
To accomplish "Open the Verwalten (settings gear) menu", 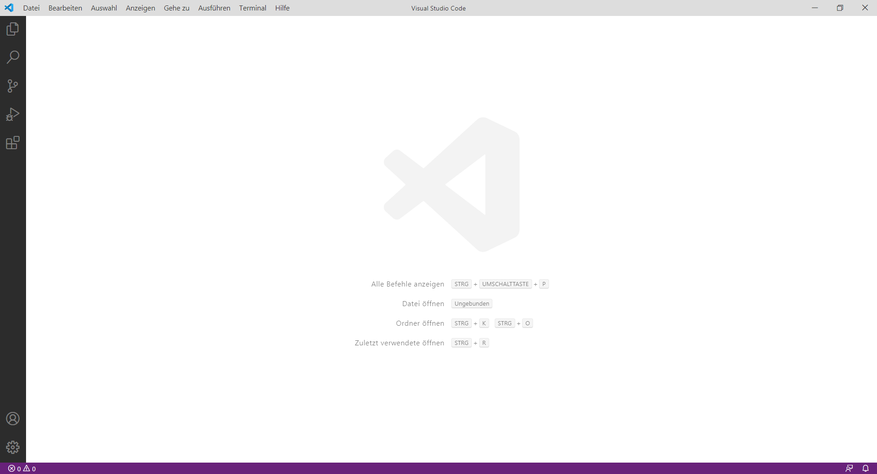I will (12, 447).
